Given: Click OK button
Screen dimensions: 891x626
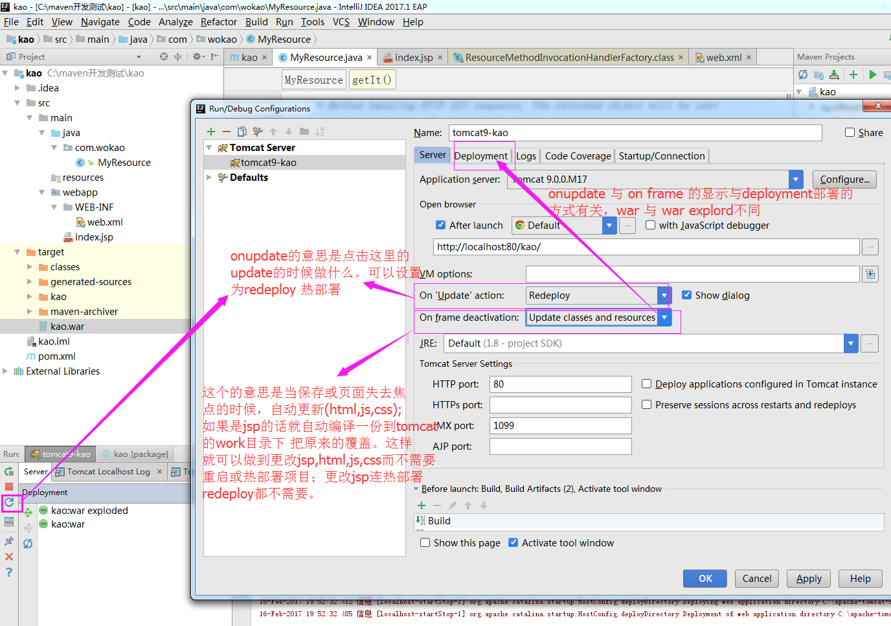Looking at the screenshot, I should 705,579.
